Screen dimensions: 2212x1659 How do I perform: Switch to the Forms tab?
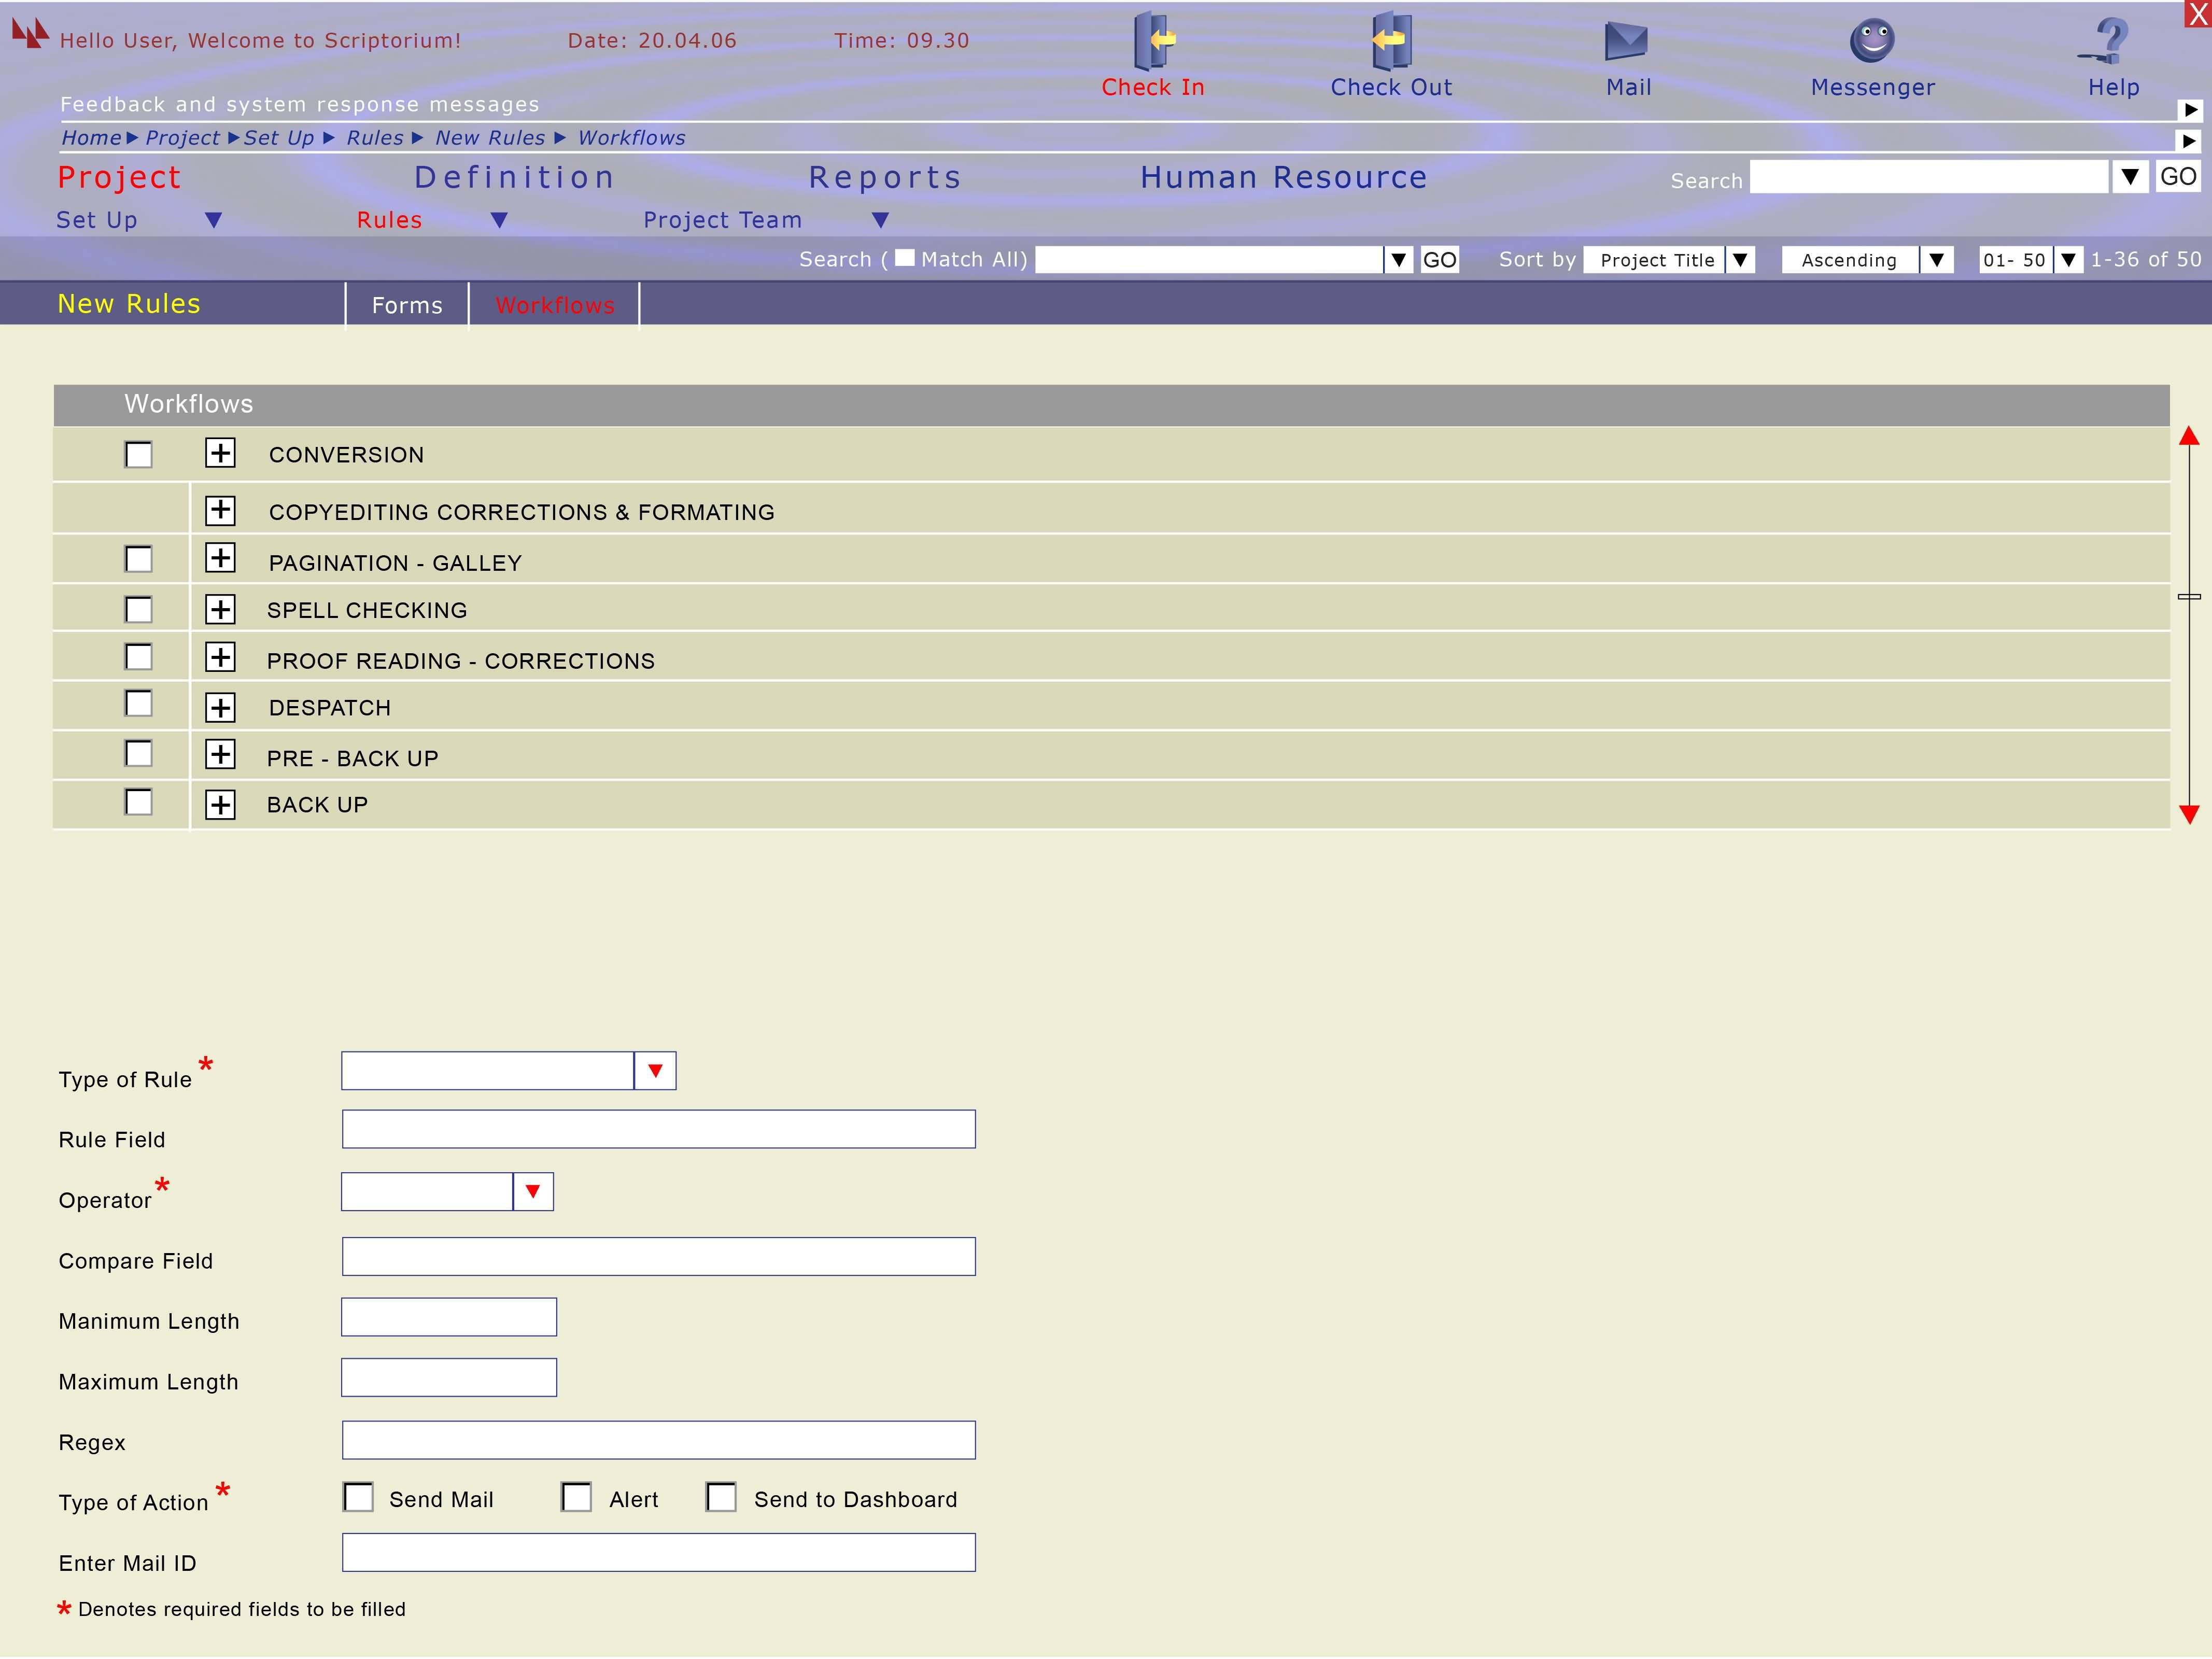tap(406, 305)
